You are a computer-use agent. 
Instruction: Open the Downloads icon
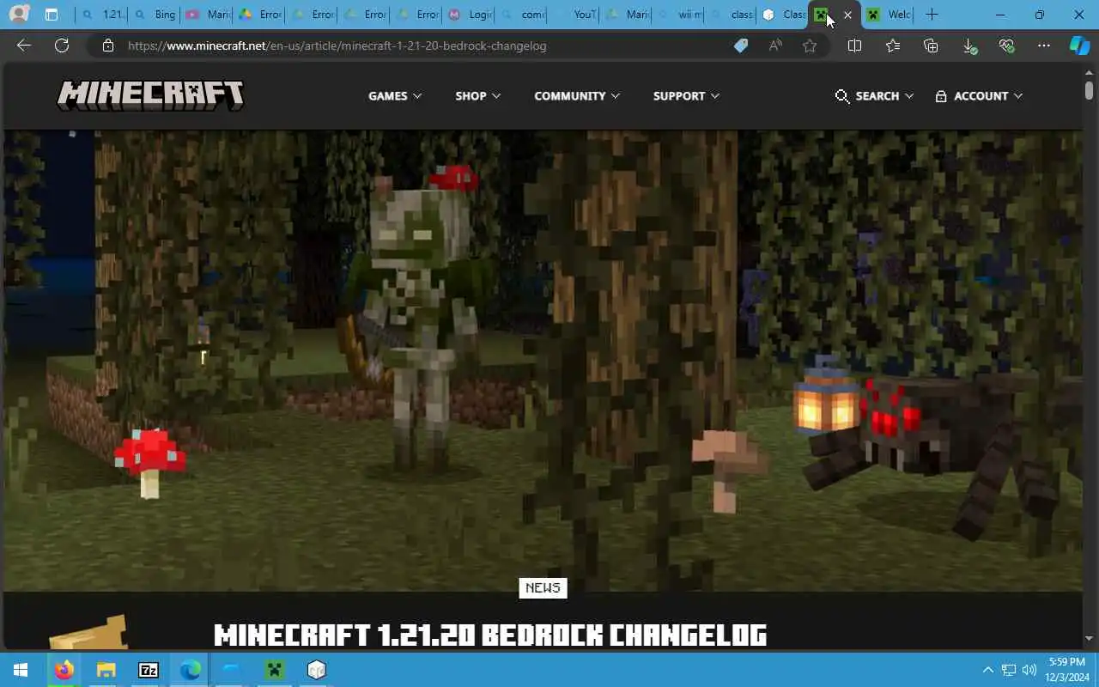click(x=968, y=46)
